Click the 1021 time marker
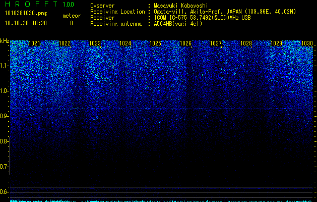Screen dimensions: 317x202 pos(34,43)
